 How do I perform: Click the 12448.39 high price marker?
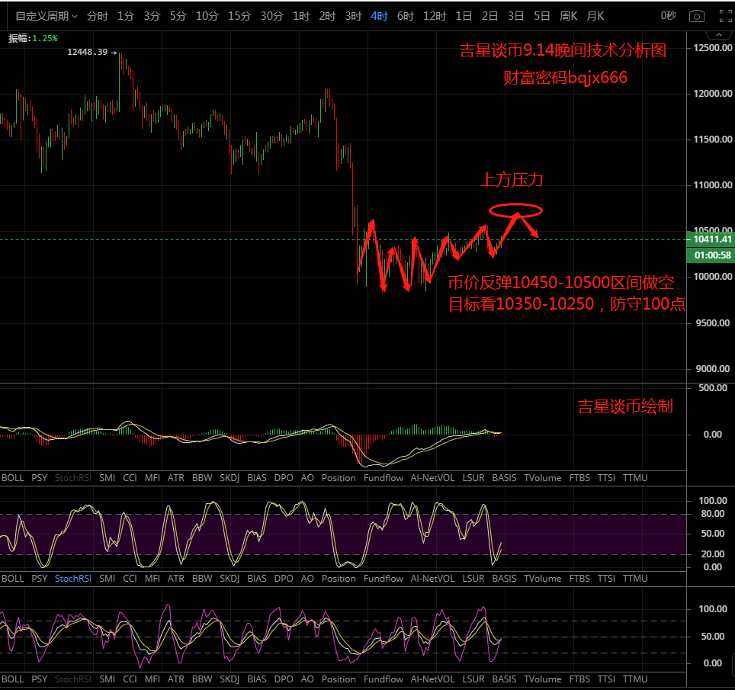pos(88,52)
